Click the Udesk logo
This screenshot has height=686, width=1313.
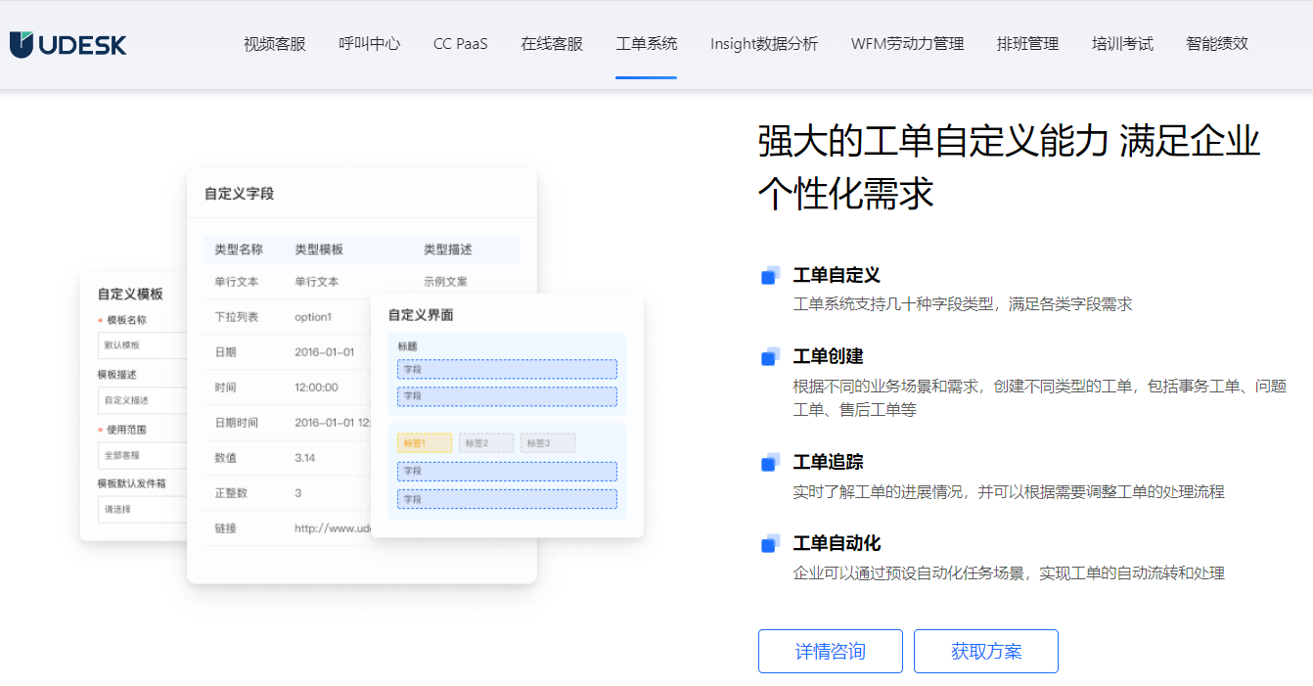[68, 44]
